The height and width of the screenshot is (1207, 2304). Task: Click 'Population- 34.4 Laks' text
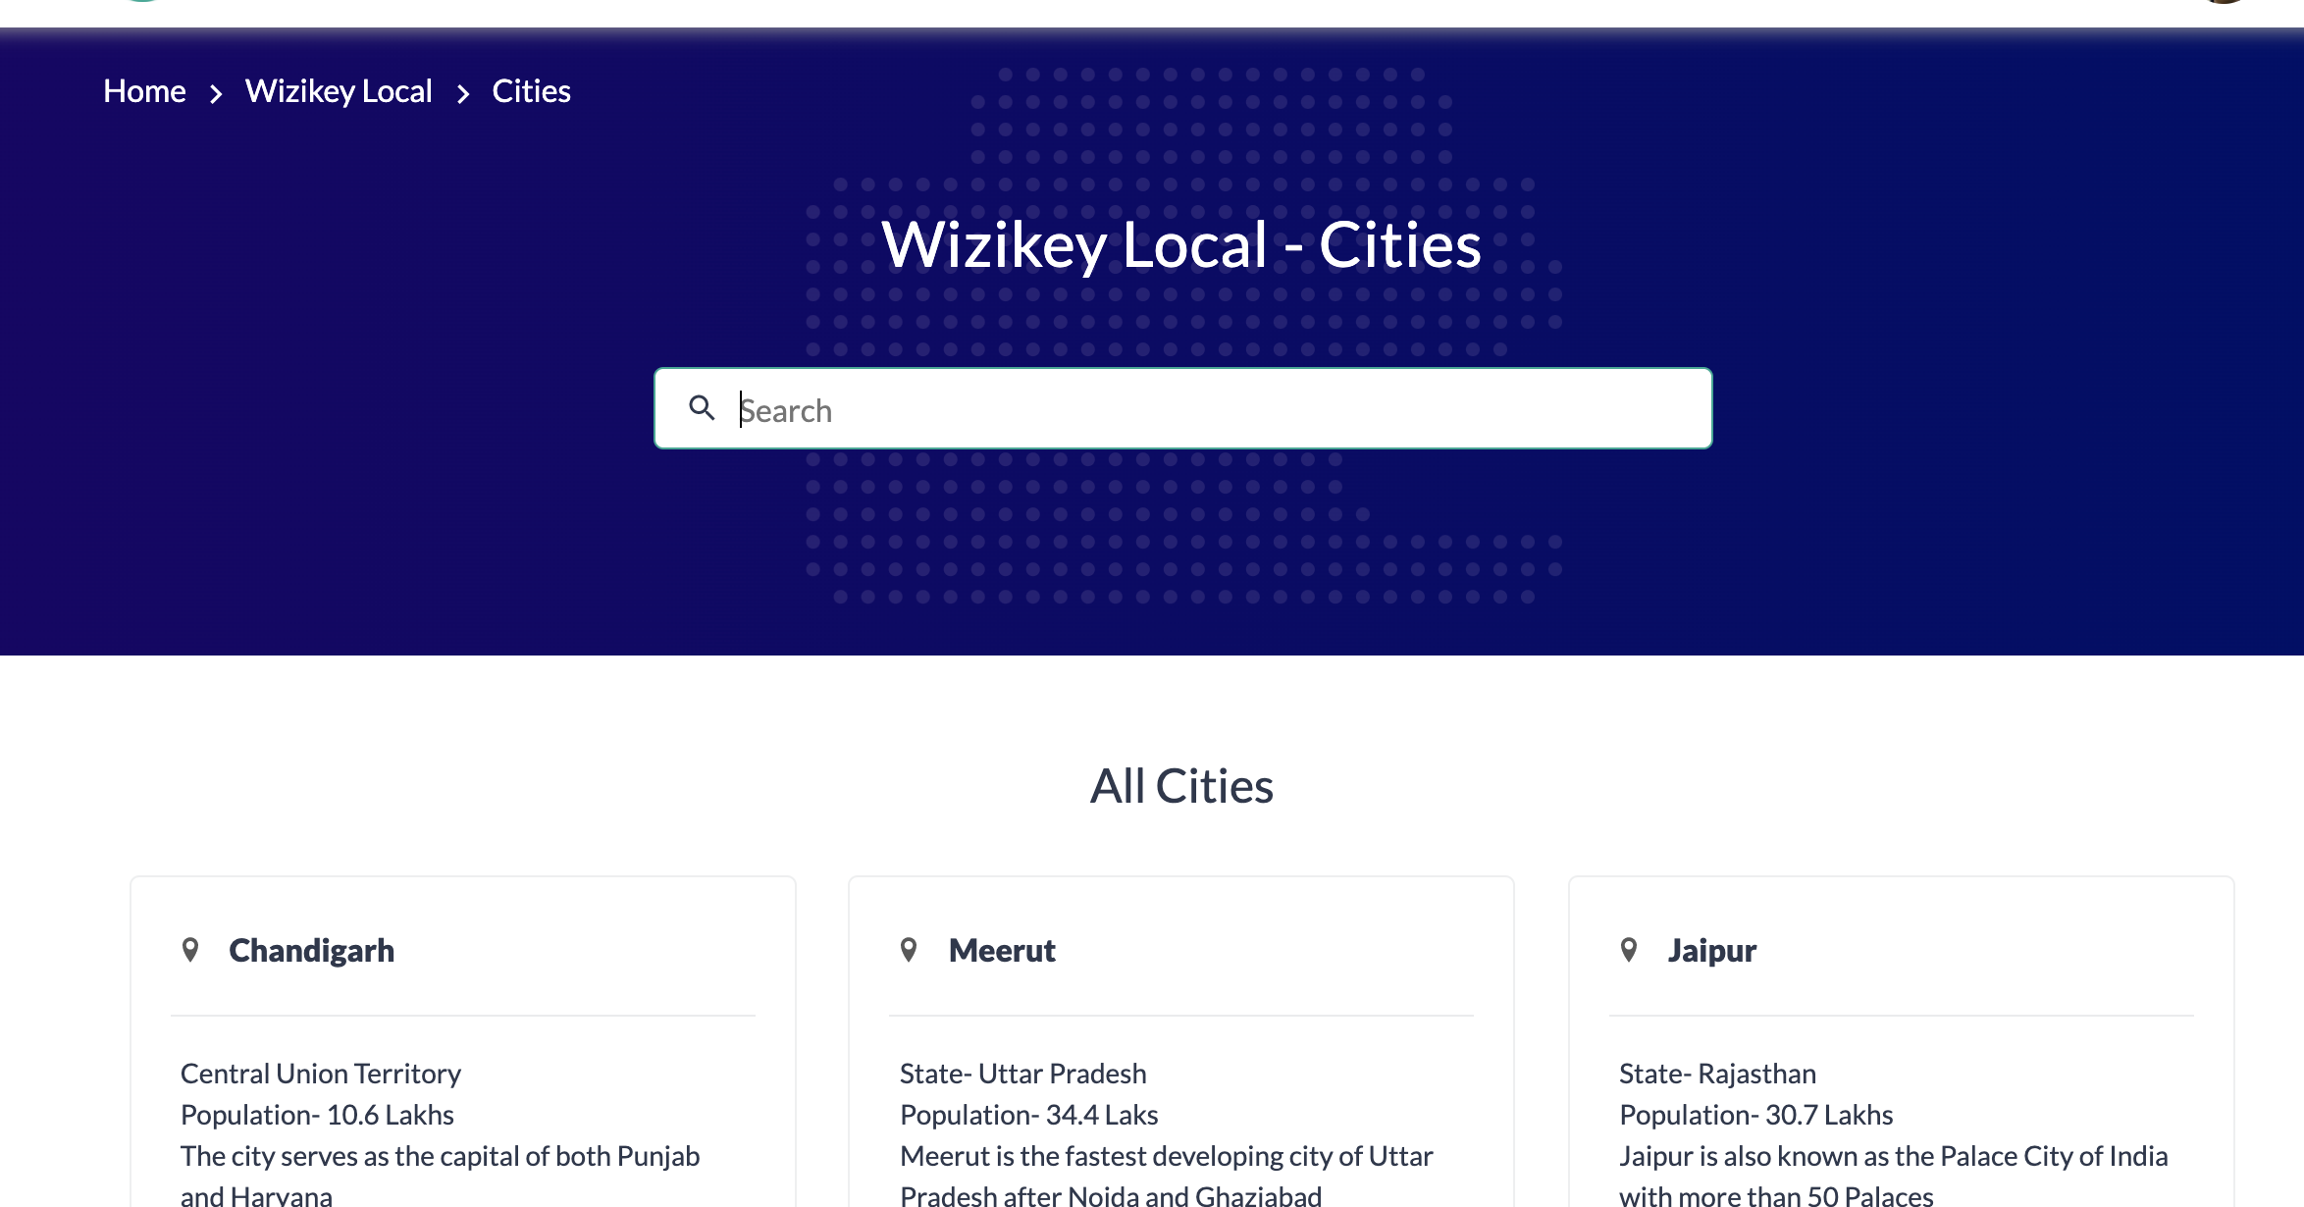click(1028, 1115)
